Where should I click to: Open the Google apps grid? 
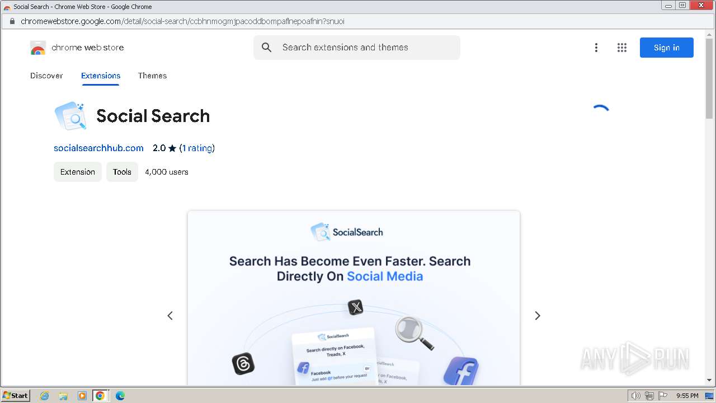point(622,48)
